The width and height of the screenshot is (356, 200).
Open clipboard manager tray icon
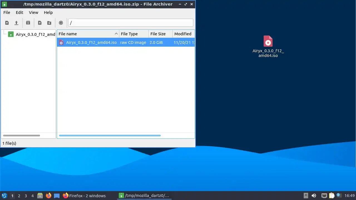332,196
